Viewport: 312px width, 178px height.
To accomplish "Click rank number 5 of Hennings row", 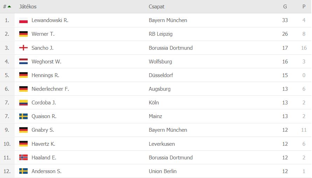I will coord(7,75).
